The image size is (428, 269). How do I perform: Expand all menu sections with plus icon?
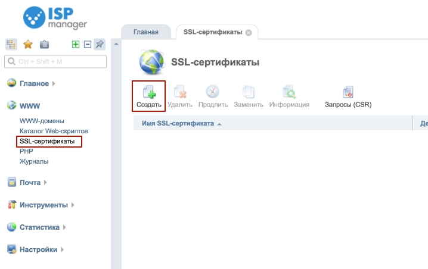[76, 44]
